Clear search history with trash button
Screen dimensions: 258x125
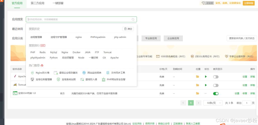coord(128,29)
